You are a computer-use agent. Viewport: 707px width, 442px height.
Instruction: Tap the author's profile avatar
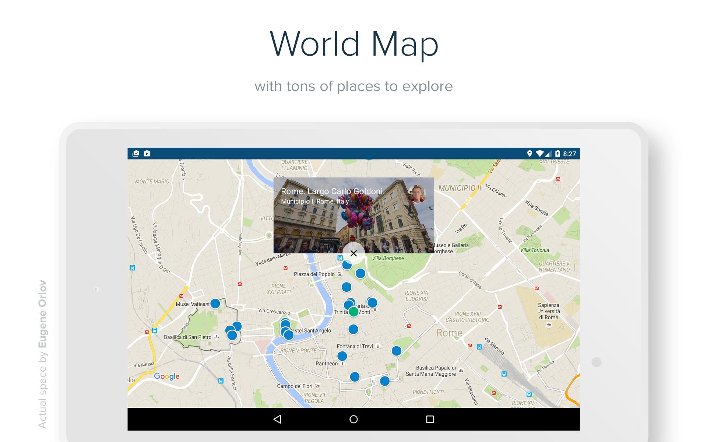click(417, 194)
